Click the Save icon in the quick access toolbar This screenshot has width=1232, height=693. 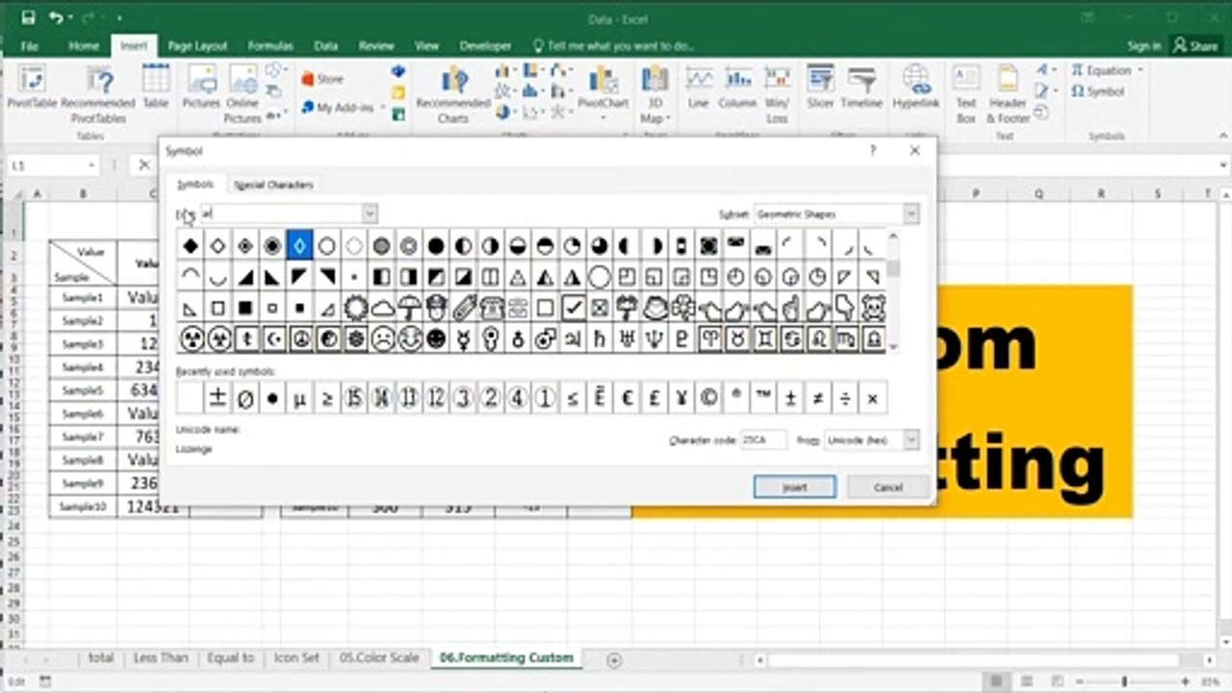[x=28, y=18]
